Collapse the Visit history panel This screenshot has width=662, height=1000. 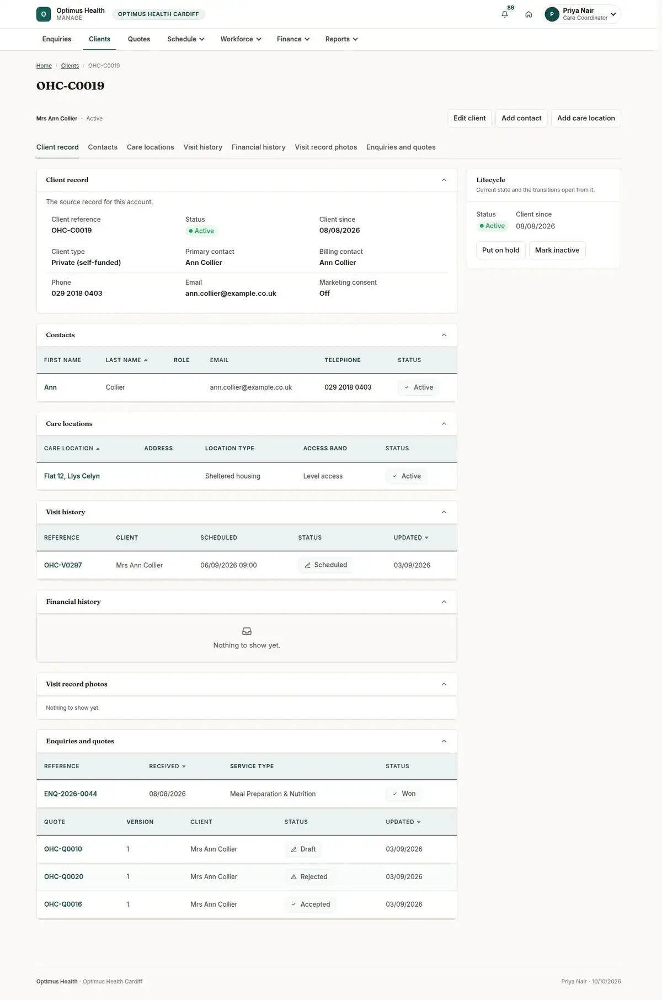pos(444,512)
